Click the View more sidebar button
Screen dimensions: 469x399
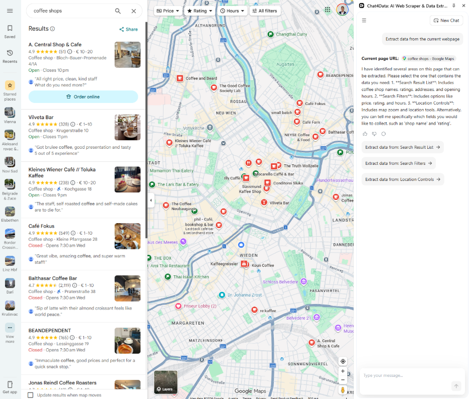pyautogui.click(x=10, y=333)
